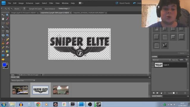This screenshot has width=190, height=107.
Task: Choose Subtract from Selection mode
Action: [x=12, y=9]
